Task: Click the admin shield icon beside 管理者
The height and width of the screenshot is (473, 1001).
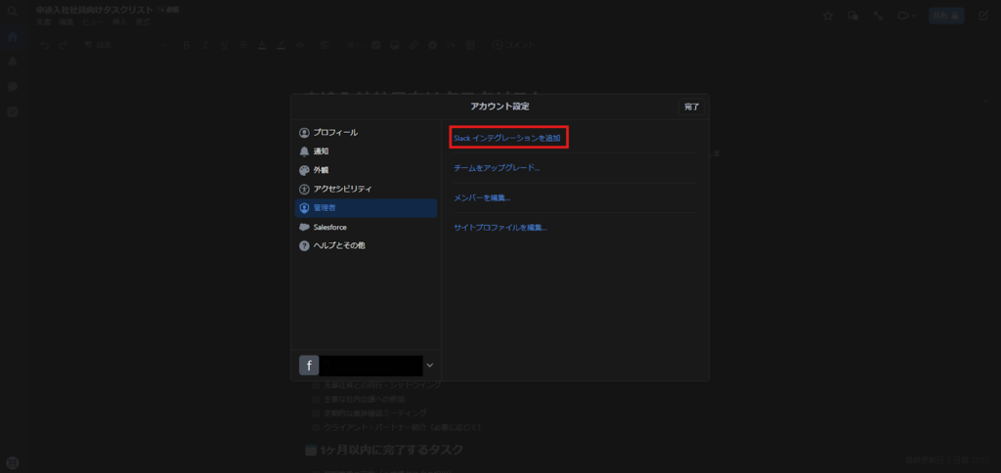Action: (304, 208)
